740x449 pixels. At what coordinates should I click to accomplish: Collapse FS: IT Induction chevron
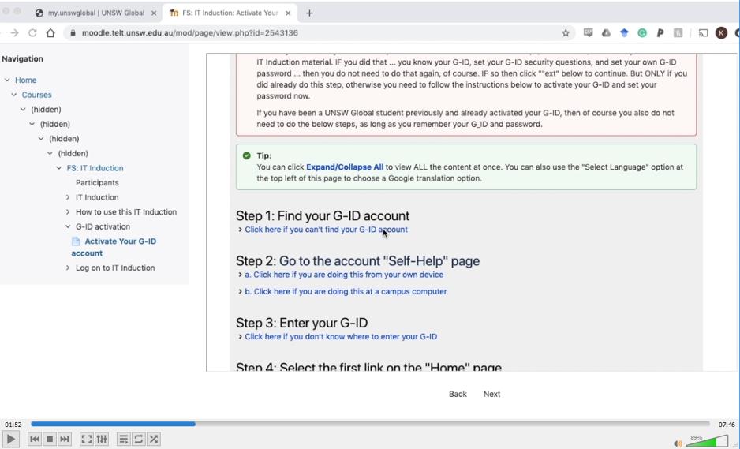[x=58, y=168]
